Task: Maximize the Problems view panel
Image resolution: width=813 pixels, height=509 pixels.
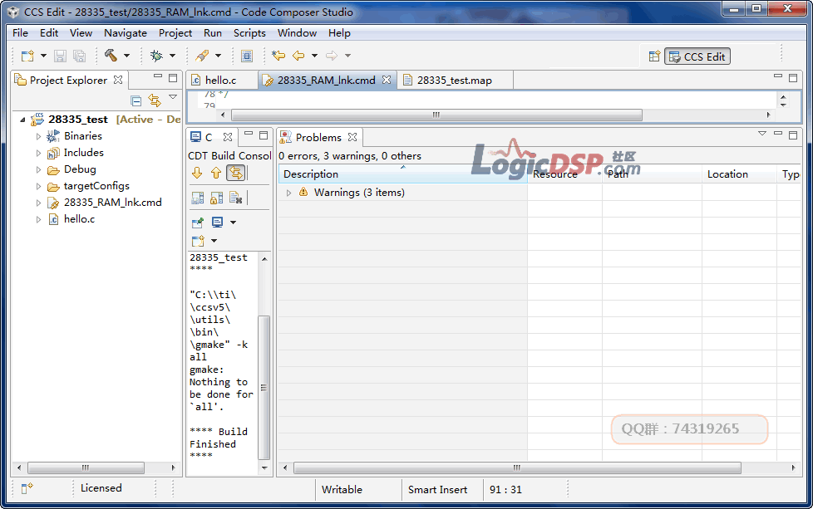Action: [793, 135]
